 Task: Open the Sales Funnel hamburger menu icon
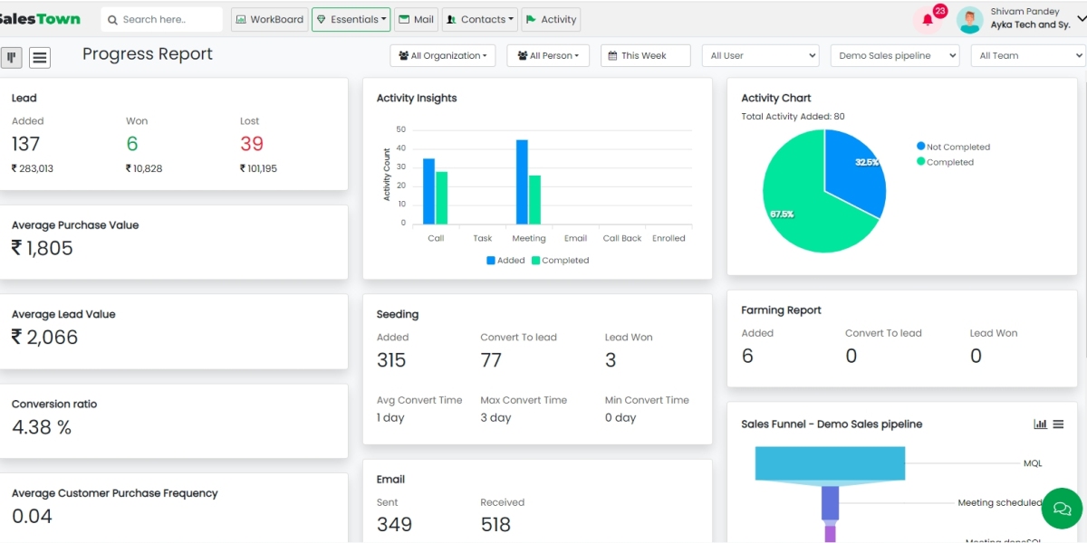pyautogui.click(x=1058, y=424)
